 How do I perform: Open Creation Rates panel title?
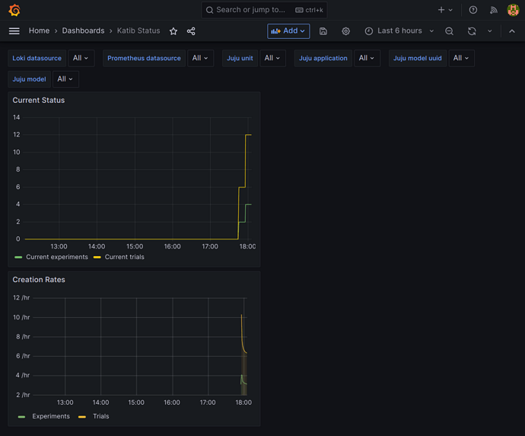[39, 280]
